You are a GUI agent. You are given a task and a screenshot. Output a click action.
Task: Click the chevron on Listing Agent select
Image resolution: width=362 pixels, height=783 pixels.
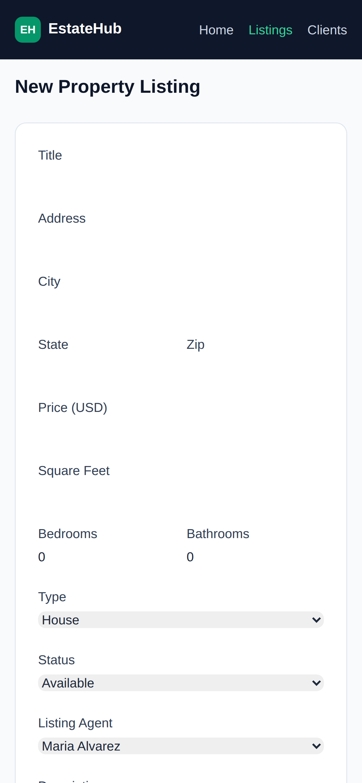click(316, 746)
